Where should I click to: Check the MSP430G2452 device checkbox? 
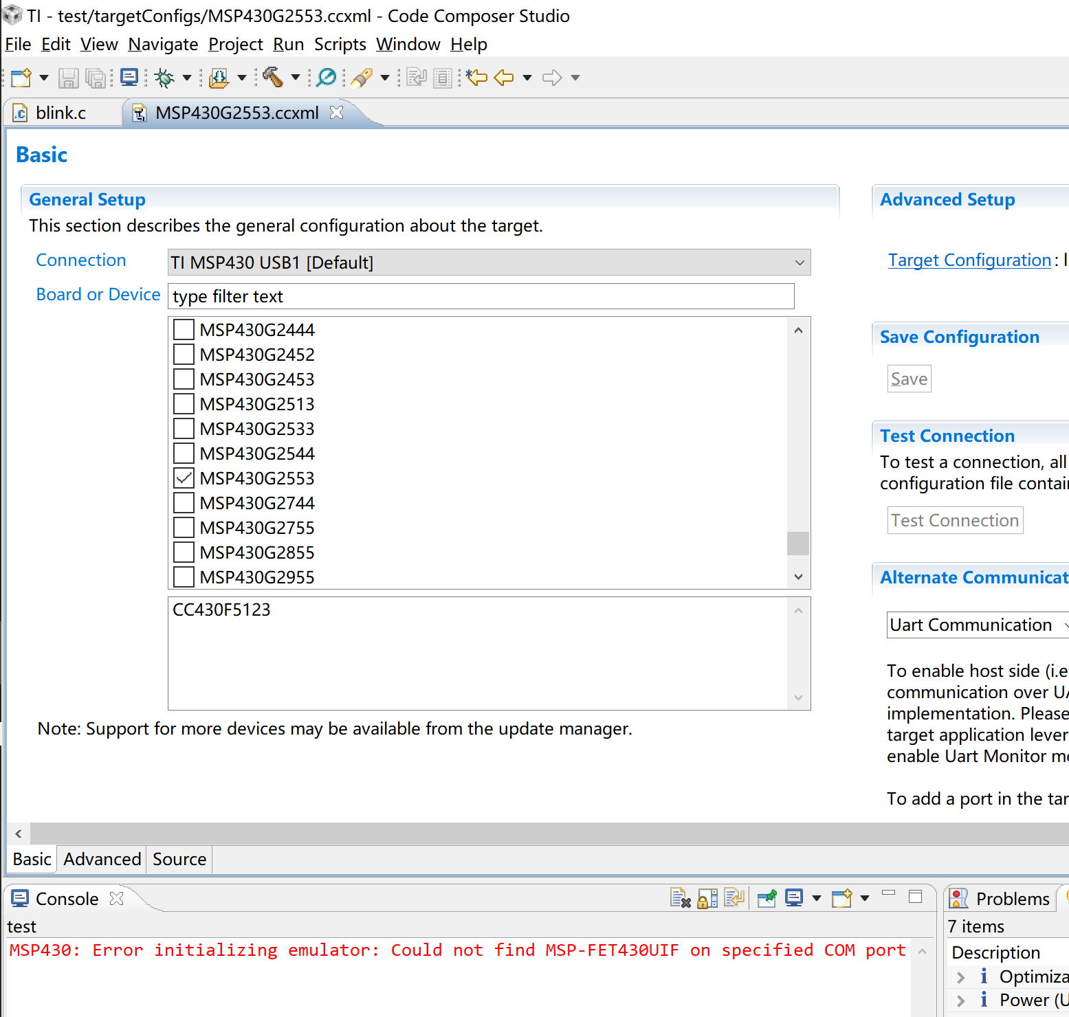[184, 355]
